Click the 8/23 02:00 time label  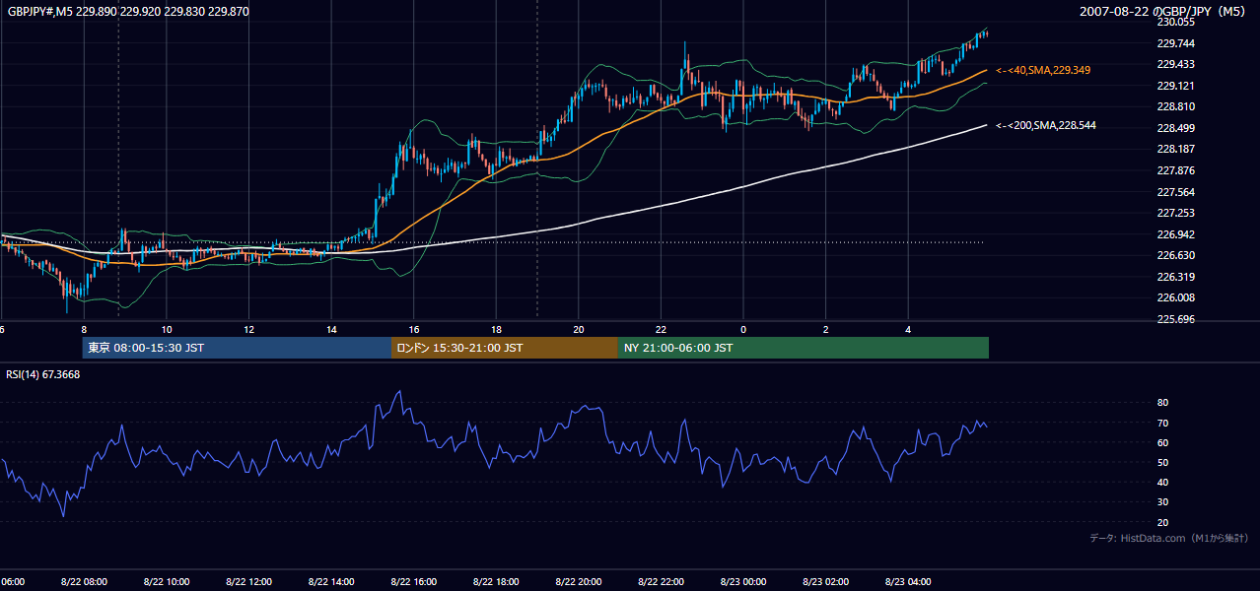(825, 582)
